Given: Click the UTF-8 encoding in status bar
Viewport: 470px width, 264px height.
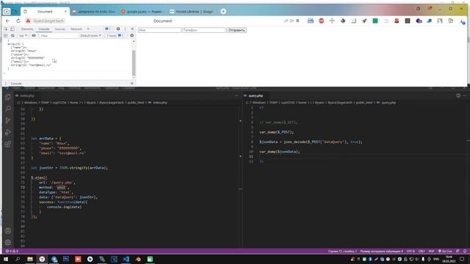Looking at the screenshot, I should (x=411, y=251).
